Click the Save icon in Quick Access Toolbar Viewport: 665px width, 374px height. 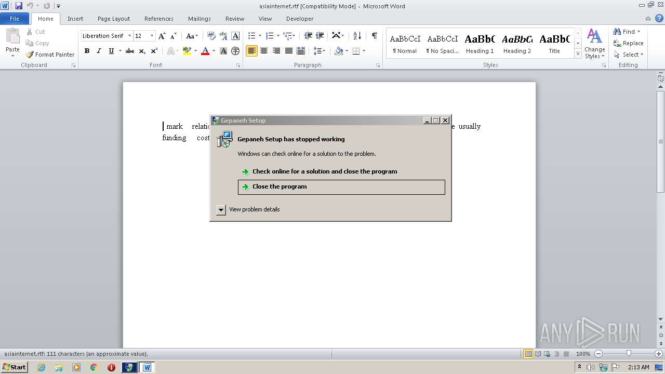[19, 6]
